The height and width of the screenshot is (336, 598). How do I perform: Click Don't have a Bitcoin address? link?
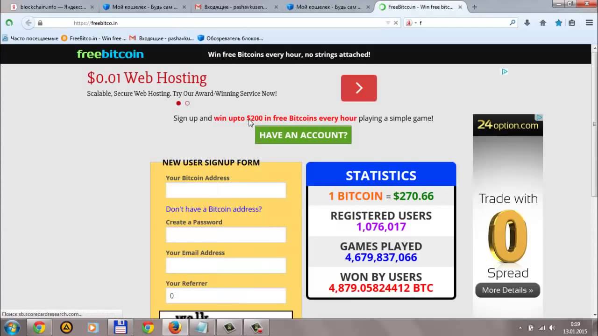(214, 209)
